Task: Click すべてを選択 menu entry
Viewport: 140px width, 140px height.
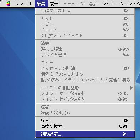Action: click(x=85, y=55)
